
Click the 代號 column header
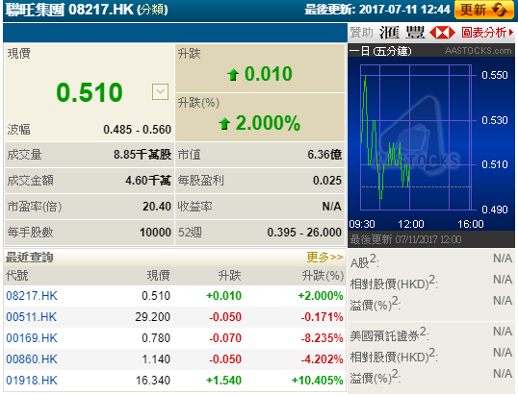17,276
